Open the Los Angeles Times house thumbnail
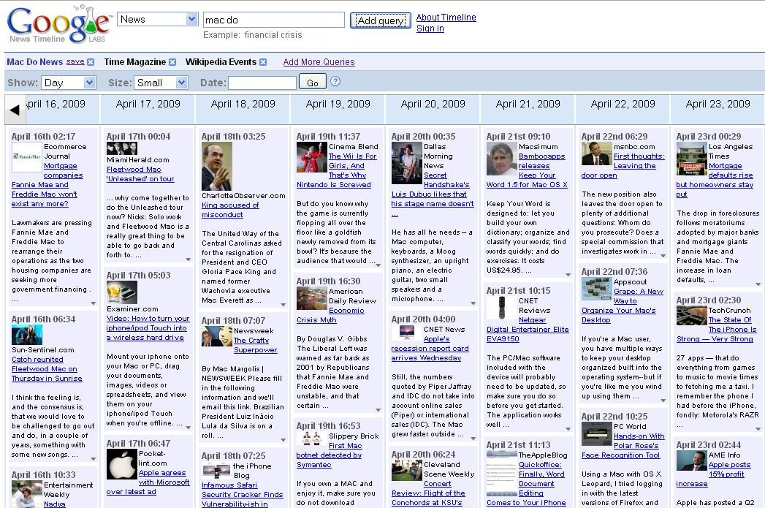Viewport: 765px width, 508px height. [x=692, y=159]
